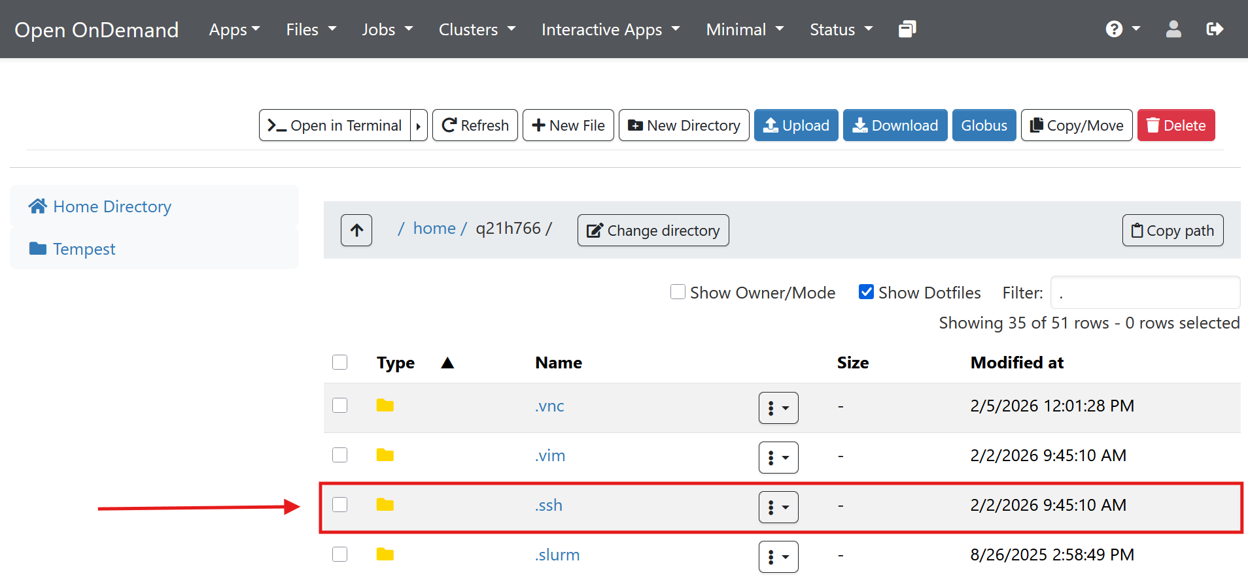Enable the Show Owner/Mode checkbox
This screenshot has width=1248, height=580.
678,292
